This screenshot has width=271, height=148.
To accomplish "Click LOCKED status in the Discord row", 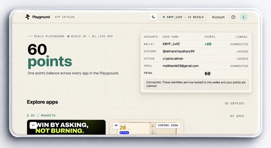I will pos(242,51).
